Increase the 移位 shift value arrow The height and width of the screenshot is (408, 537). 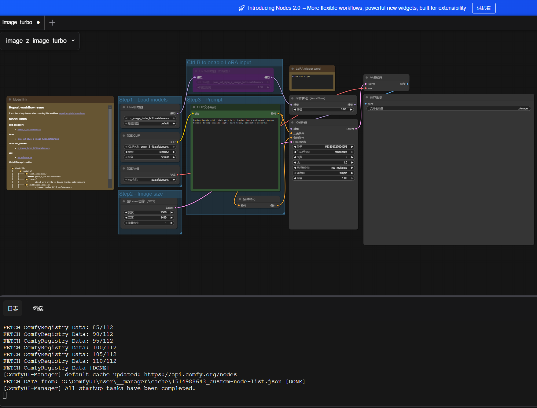pos(351,109)
